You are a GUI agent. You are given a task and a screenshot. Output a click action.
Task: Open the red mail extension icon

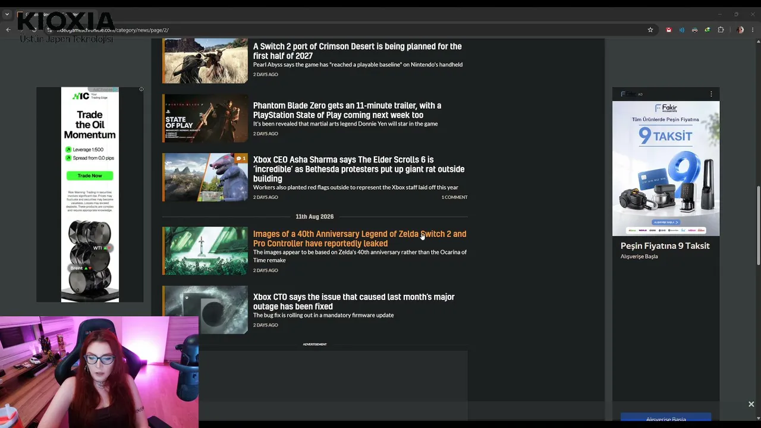[669, 30]
